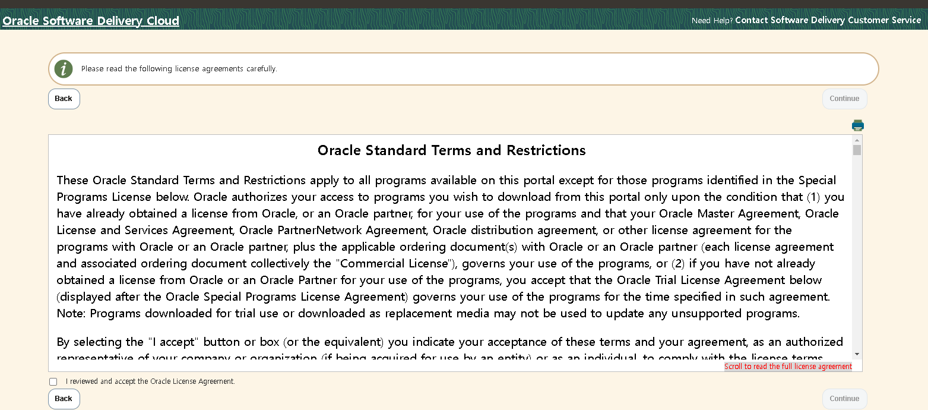Image resolution: width=928 pixels, height=410 pixels.
Task: Click the top Continue button
Action: pyautogui.click(x=844, y=99)
